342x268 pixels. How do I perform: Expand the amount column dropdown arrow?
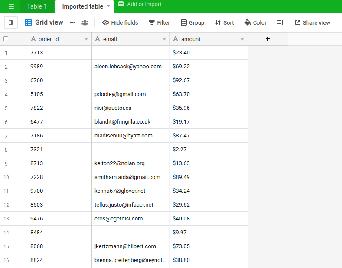click(242, 39)
